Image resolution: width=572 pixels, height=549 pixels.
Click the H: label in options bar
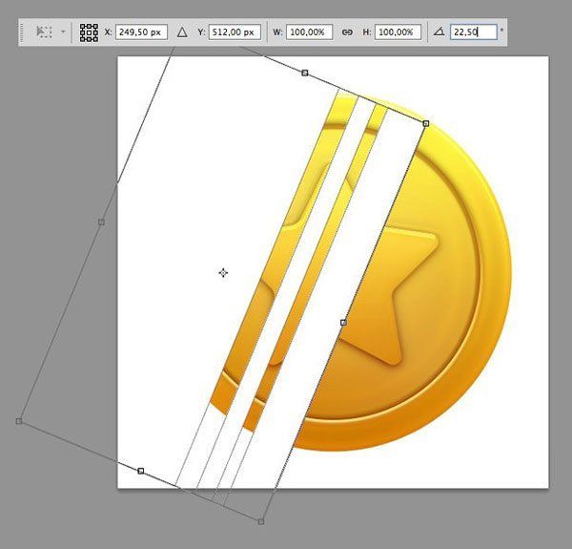(x=367, y=32)
